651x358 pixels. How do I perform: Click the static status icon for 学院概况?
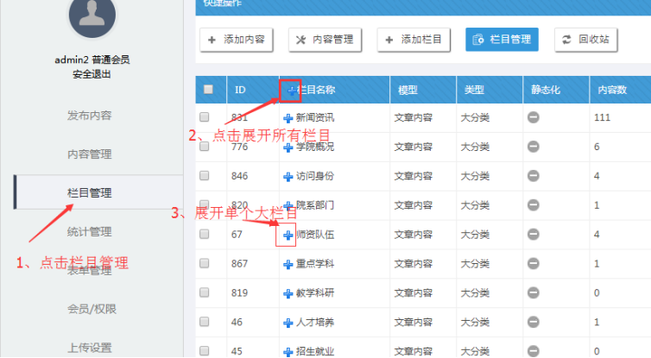(534, 147)
